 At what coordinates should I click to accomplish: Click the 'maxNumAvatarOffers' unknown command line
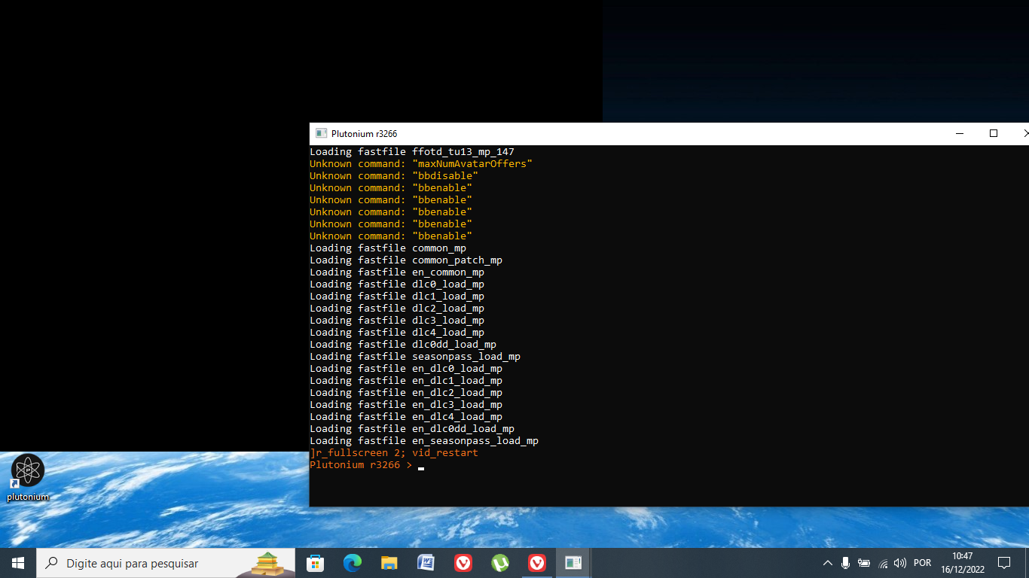tap(421, 164)
